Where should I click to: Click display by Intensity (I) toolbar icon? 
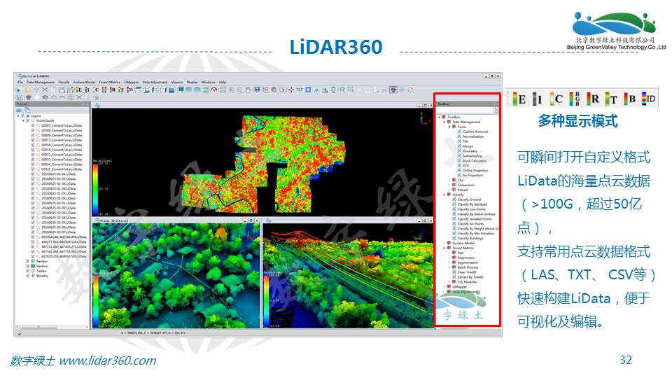tap(87, 90)
